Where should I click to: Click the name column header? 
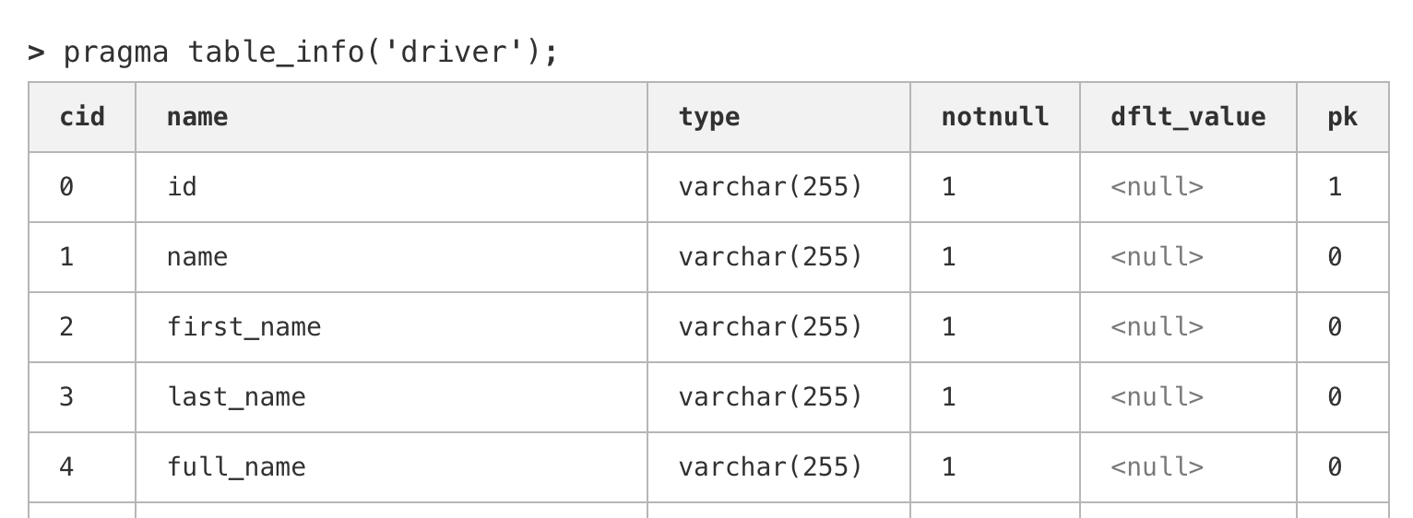(x=196, y=117)
